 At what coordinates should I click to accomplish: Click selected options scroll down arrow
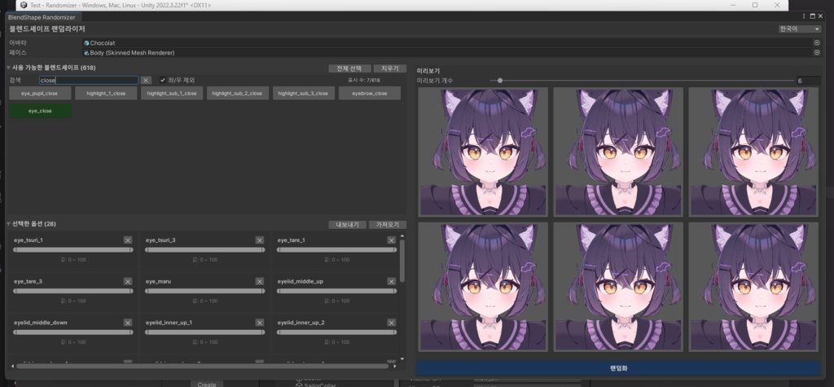[x=402, y=359]
